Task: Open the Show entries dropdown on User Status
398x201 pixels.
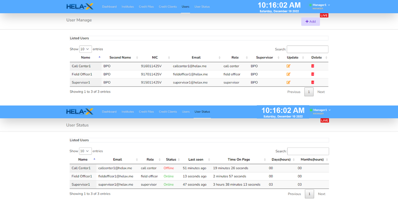Action: point(85,151)
